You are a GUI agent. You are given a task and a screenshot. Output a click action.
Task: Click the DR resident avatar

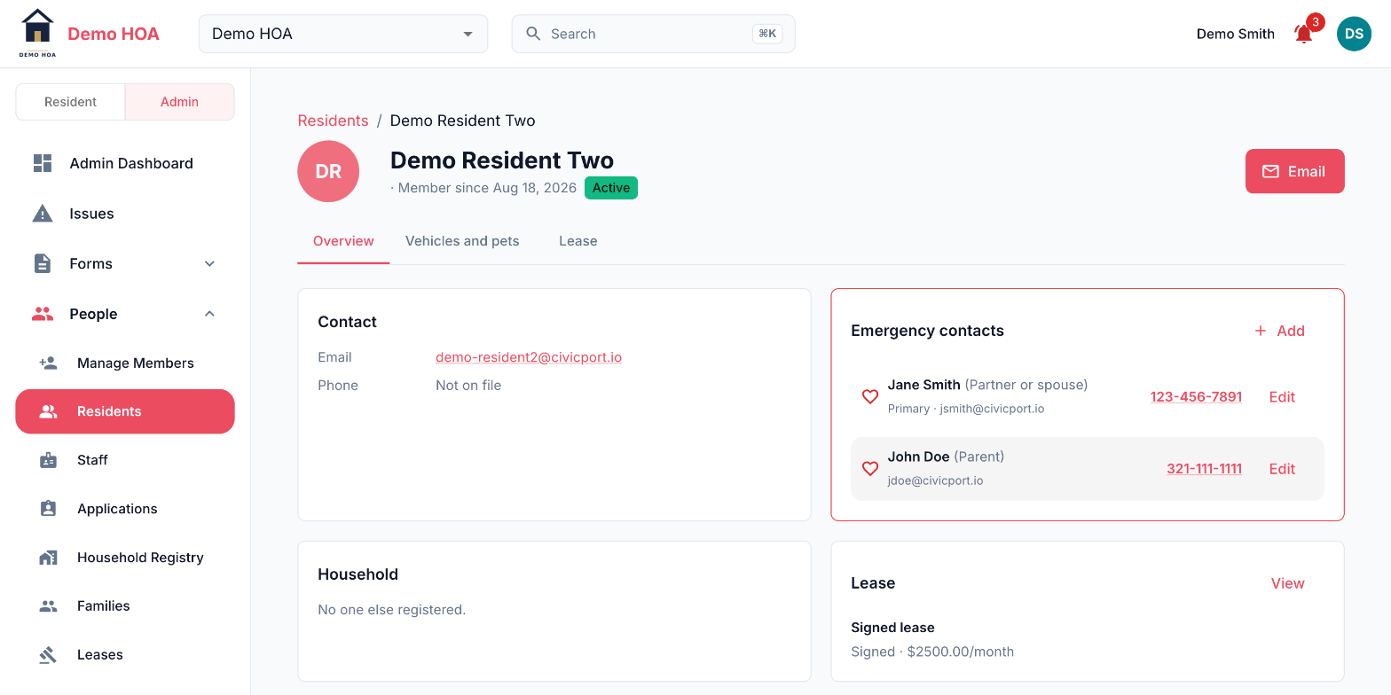328,171
